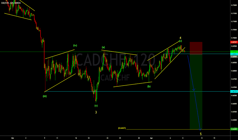This screenshot has height=140, width=238.
Task: Click the 0.68000 price axis label
Action: pos(234,71)
